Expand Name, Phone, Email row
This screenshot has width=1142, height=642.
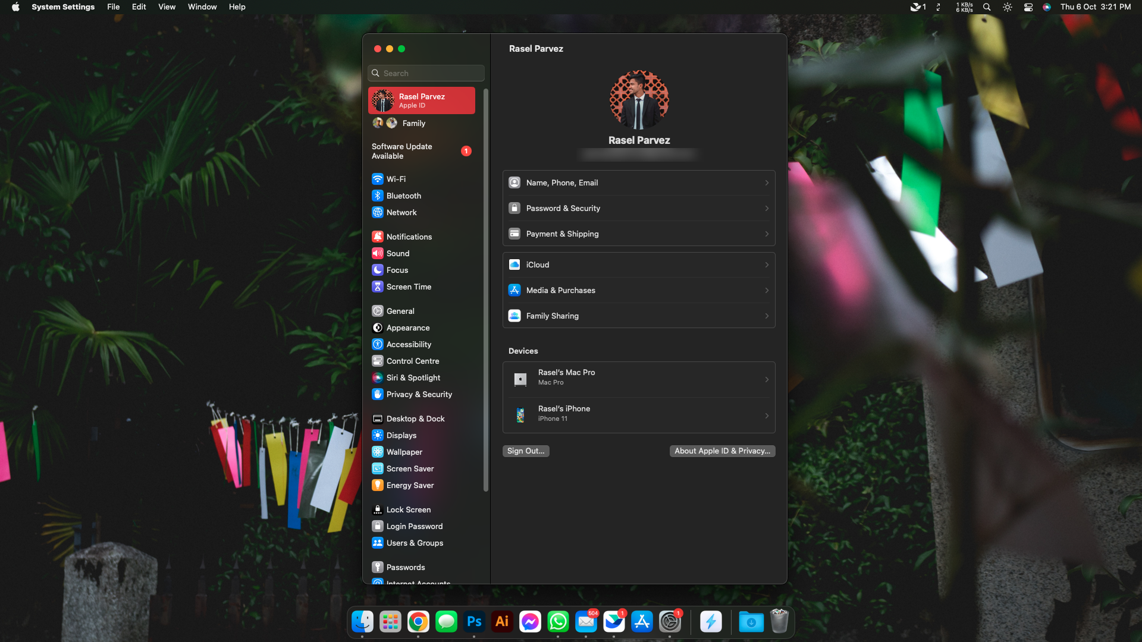click(x=639, y=182)
